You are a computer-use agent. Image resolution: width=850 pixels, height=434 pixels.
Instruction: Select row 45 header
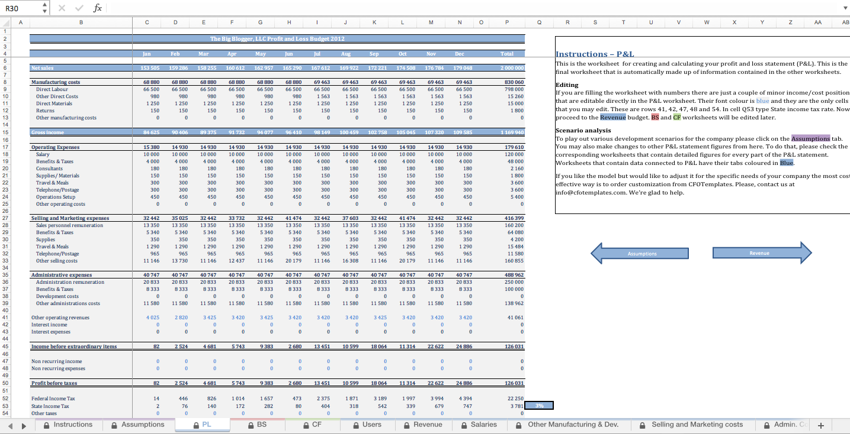click(x=5, y=346)
